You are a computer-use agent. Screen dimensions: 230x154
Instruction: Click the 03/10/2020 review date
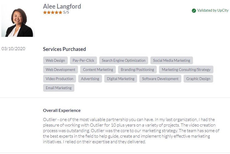click(13, 49)
